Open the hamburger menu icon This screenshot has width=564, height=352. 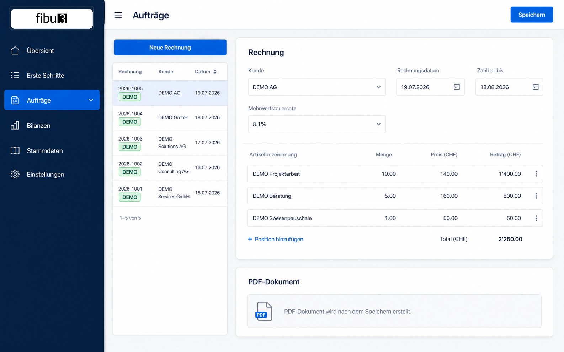pyautogui.click(x=118, y=15)
